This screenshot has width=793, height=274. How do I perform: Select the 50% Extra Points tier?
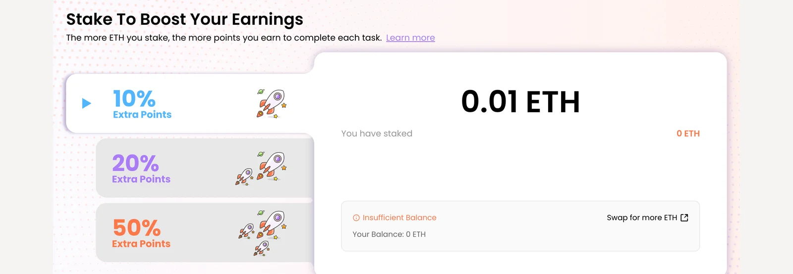(x=205, y=232)
